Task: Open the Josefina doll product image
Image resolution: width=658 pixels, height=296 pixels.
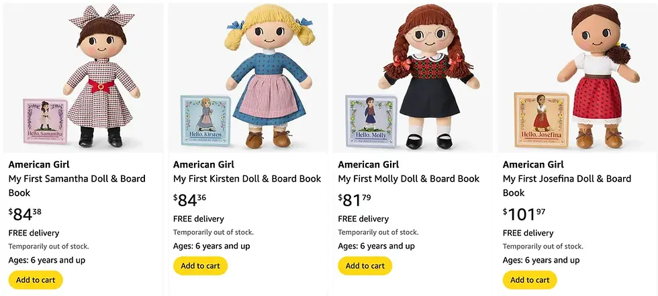Action: tap(577, 77)
